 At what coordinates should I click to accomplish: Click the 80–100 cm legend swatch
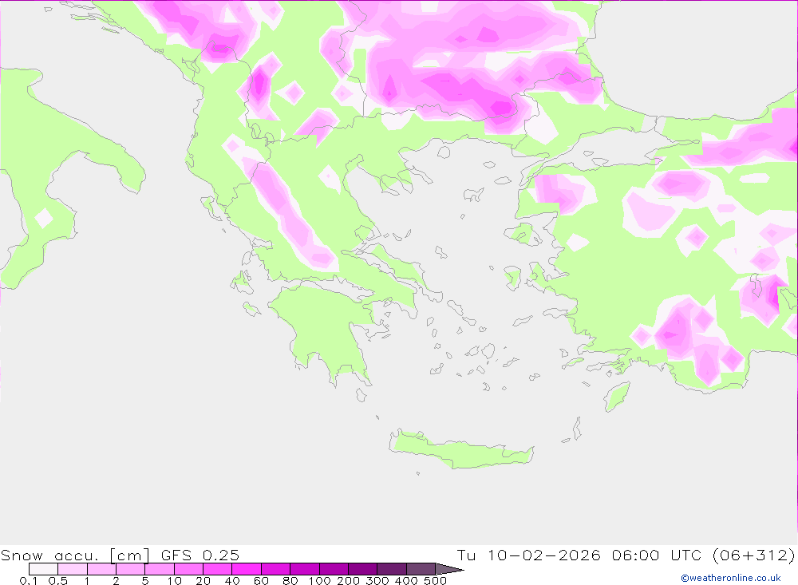tap(305, 569)
